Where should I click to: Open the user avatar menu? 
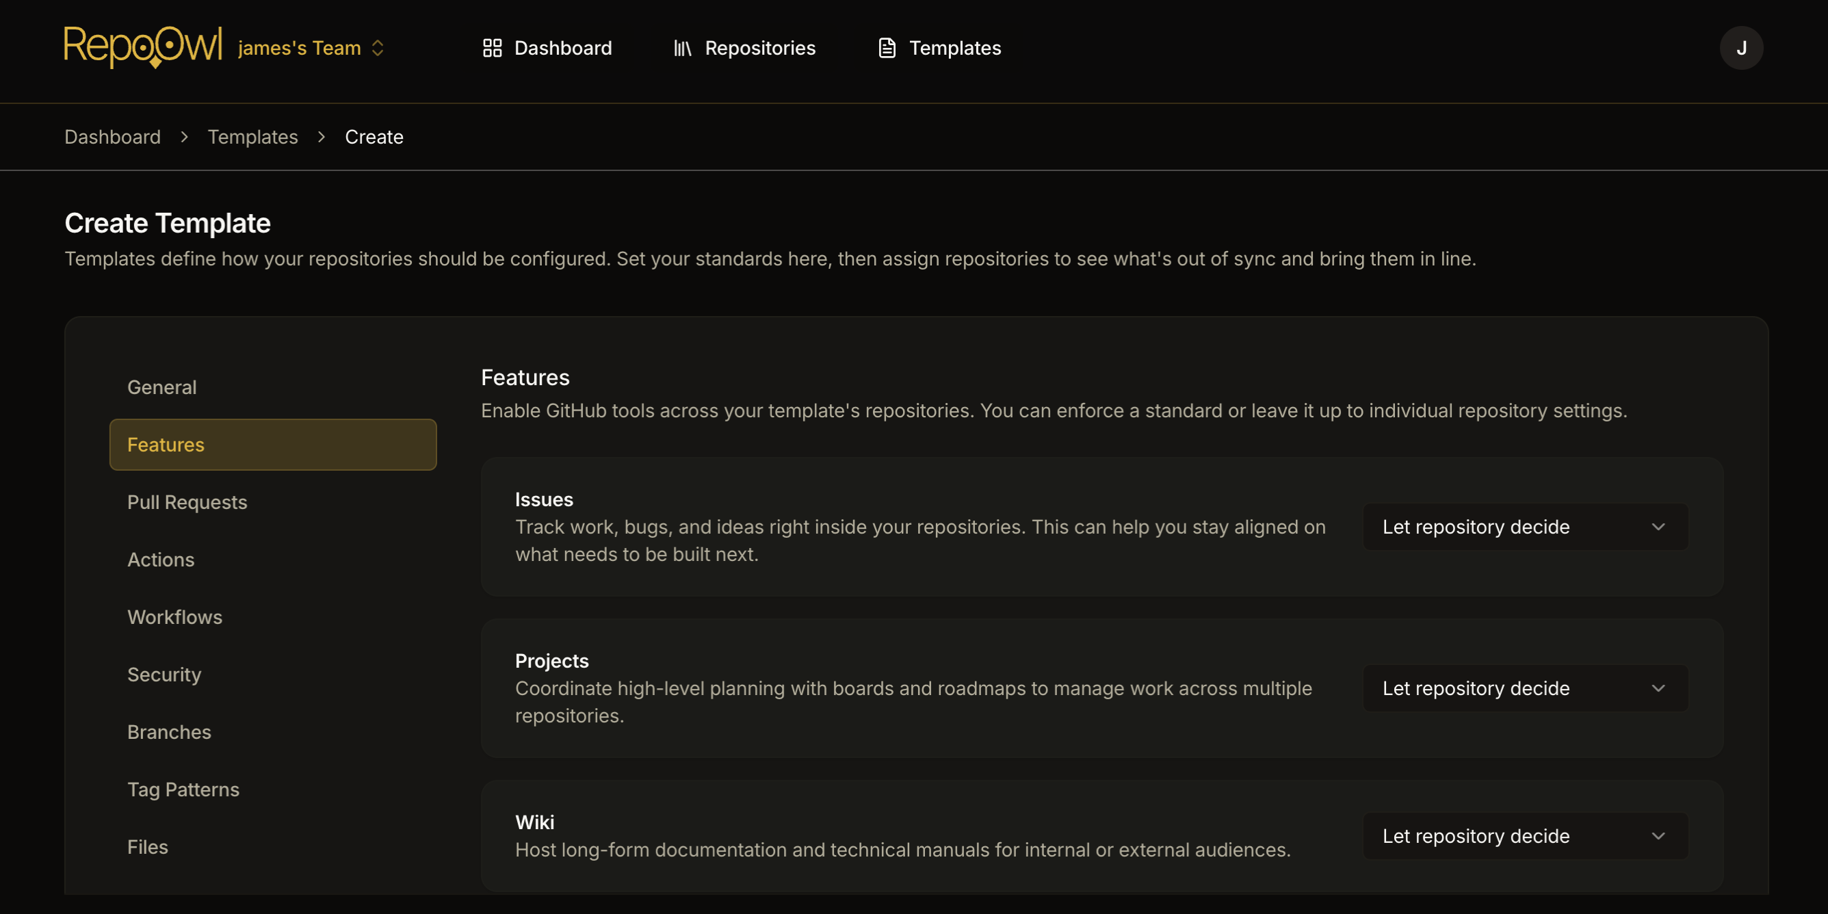[x=1741, y=47]
